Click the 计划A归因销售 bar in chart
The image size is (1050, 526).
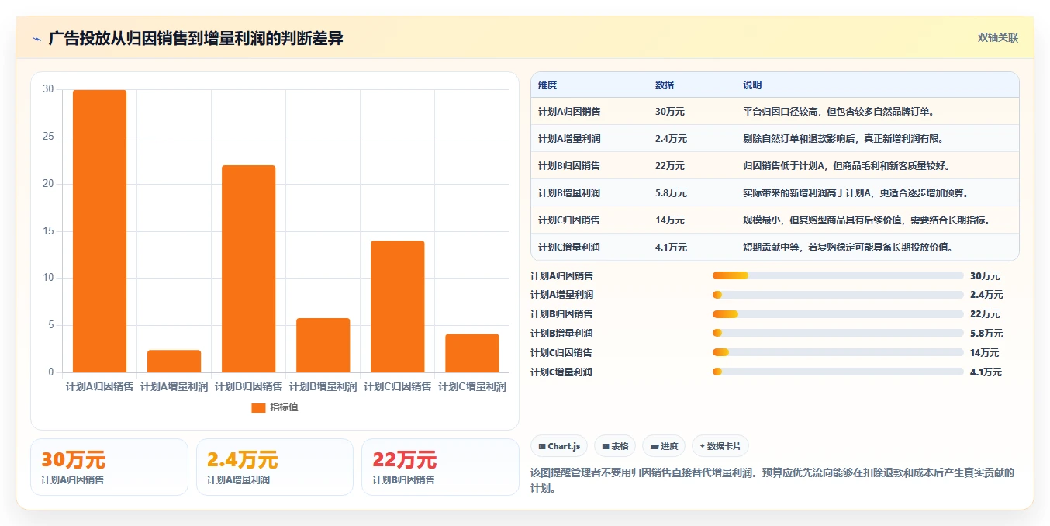pyautogui.click(x=99, y=231)
